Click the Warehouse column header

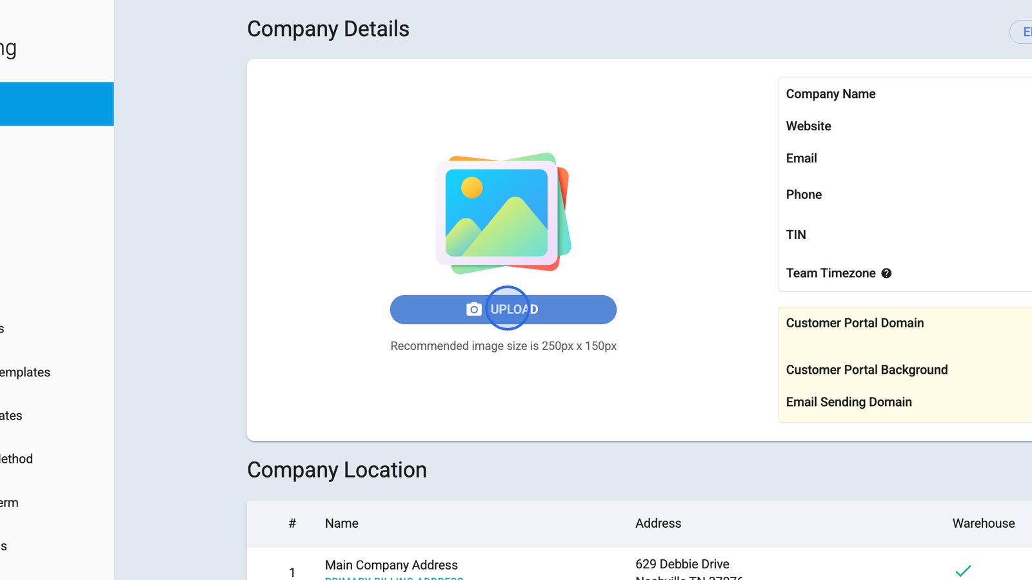click(983, 523)
